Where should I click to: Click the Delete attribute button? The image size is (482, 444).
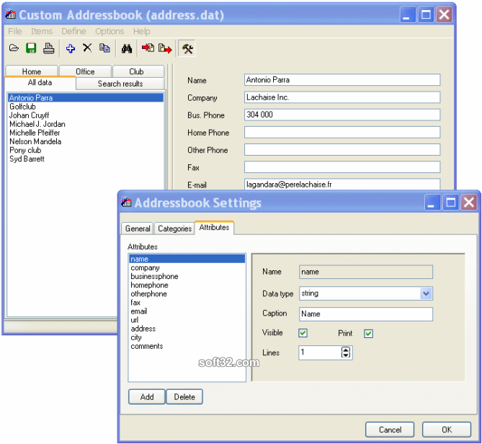click(184, 396)
